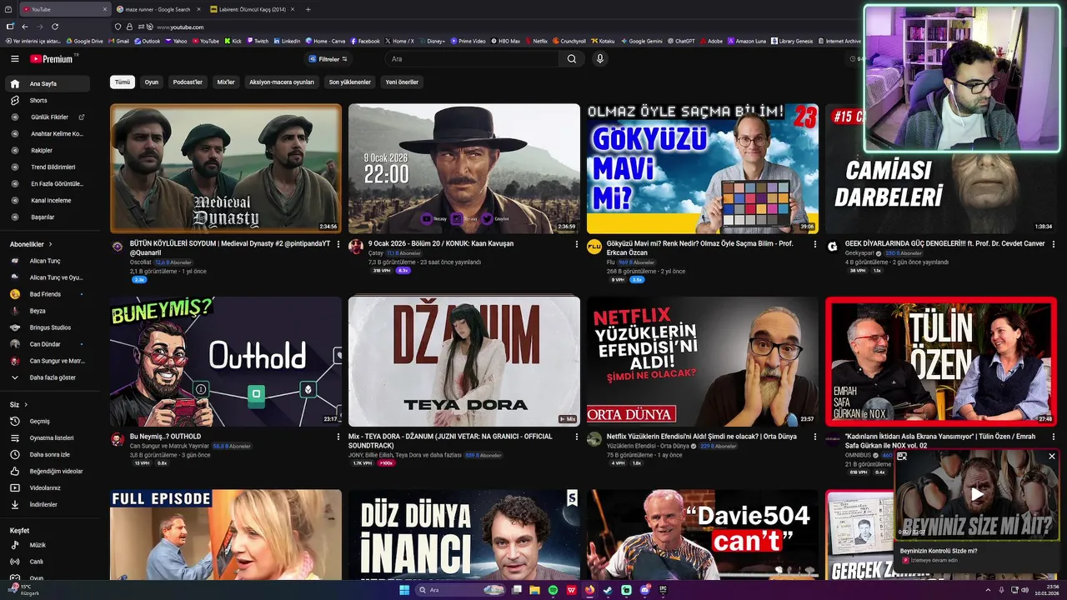Viewport: 1067px width, 600px height.
Task: Open Epic Games from the taskbar
Action: point(663,590)
